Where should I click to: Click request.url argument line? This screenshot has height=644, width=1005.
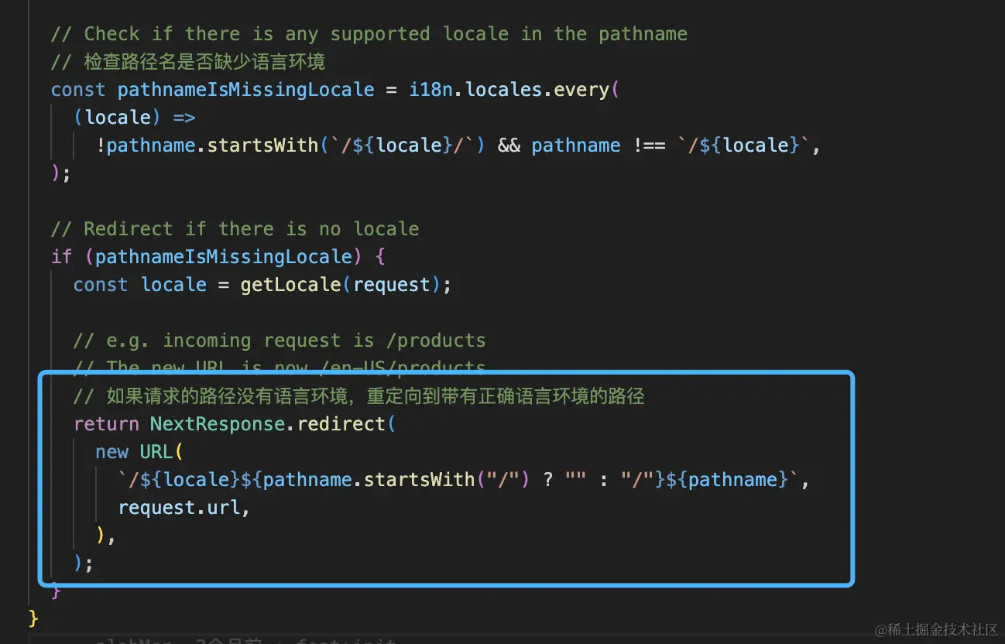[x=184, y=508]
